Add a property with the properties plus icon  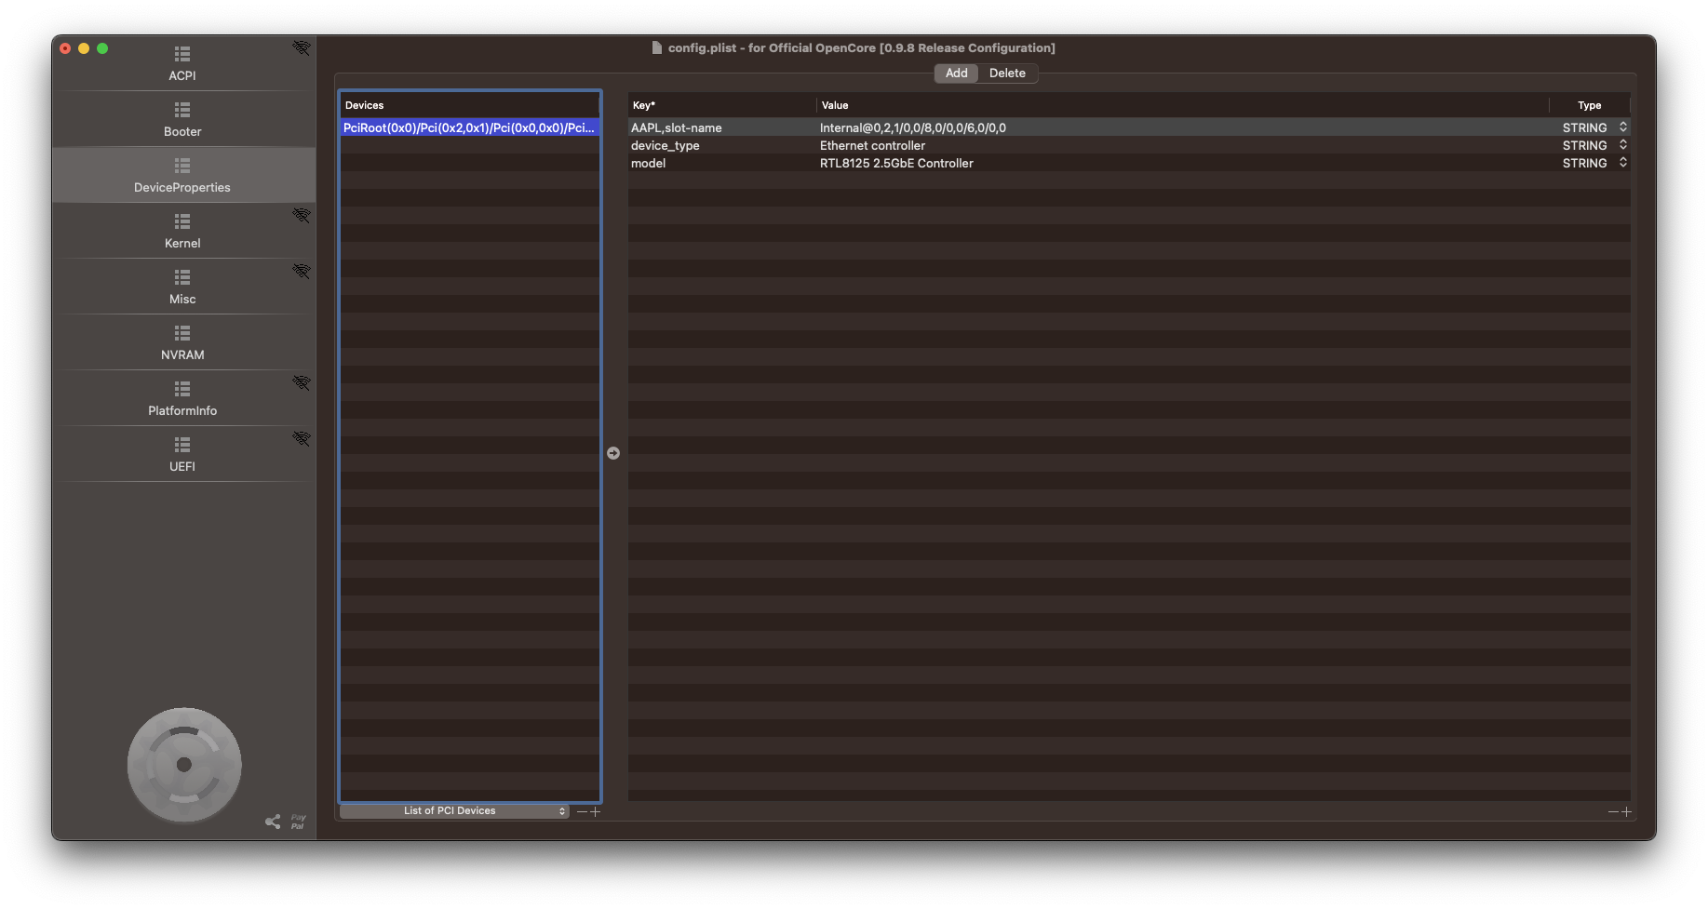tap(1626, 811)
